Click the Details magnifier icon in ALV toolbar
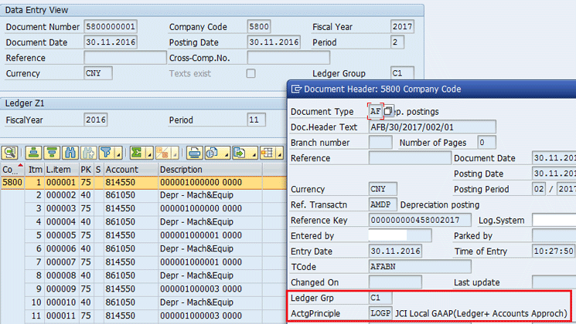The width and height of the screenshot is (576, 324). click(10, 152)
